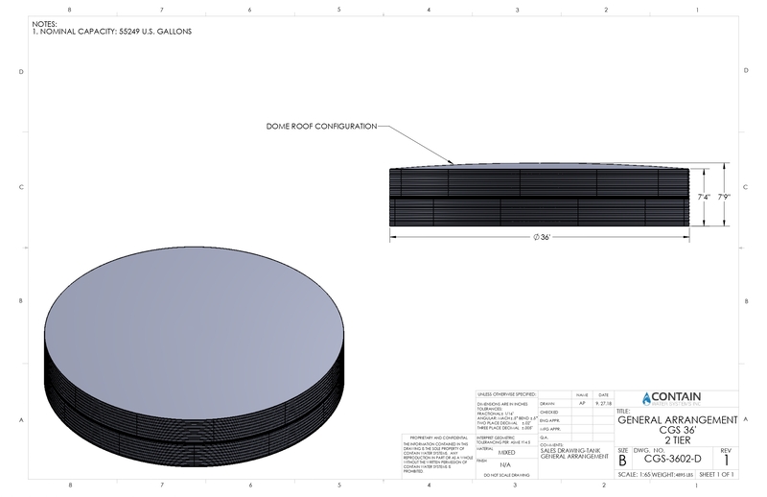
Task: Click the 'COMMENTS:' label
Action: (552, 444)
